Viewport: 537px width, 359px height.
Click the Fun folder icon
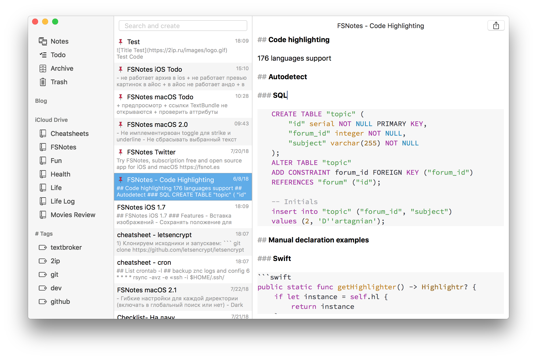coord(43,161)
